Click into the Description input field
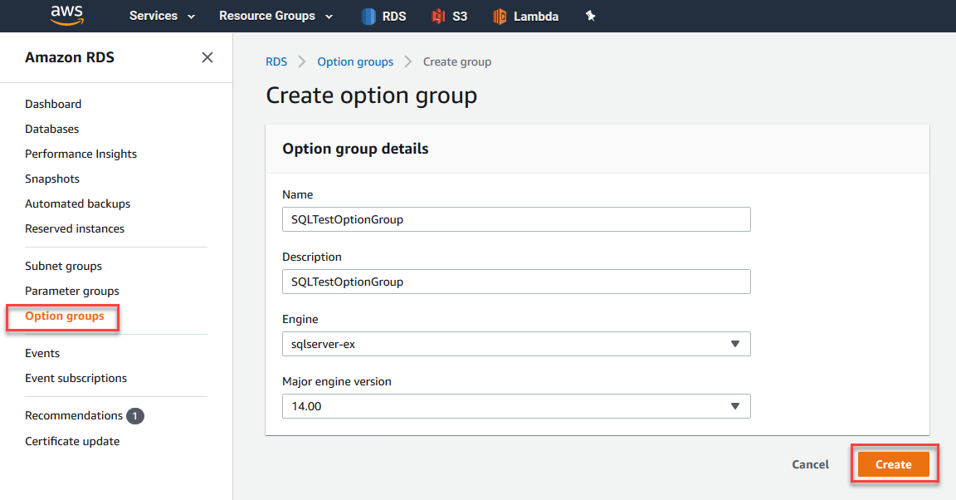The width and height of the screenshot is (956, 500). 516,282
